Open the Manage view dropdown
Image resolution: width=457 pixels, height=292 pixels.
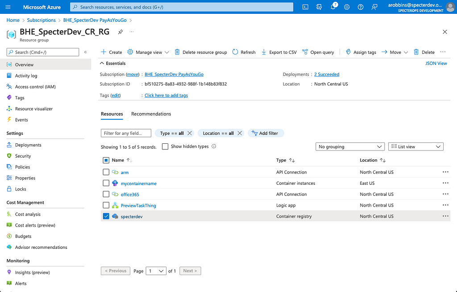(148, 52)
